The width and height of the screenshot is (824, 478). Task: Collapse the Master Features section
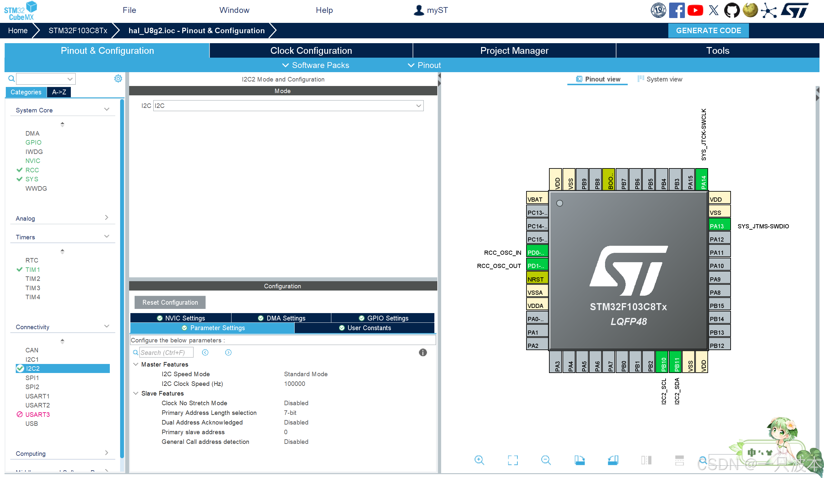(x=136, y=364)
